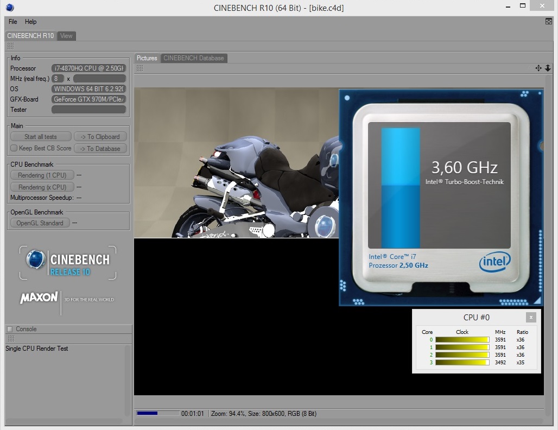This screenshot has width=558, height=430.
Task: Click the MAXON logo
Action: [39, 298]
